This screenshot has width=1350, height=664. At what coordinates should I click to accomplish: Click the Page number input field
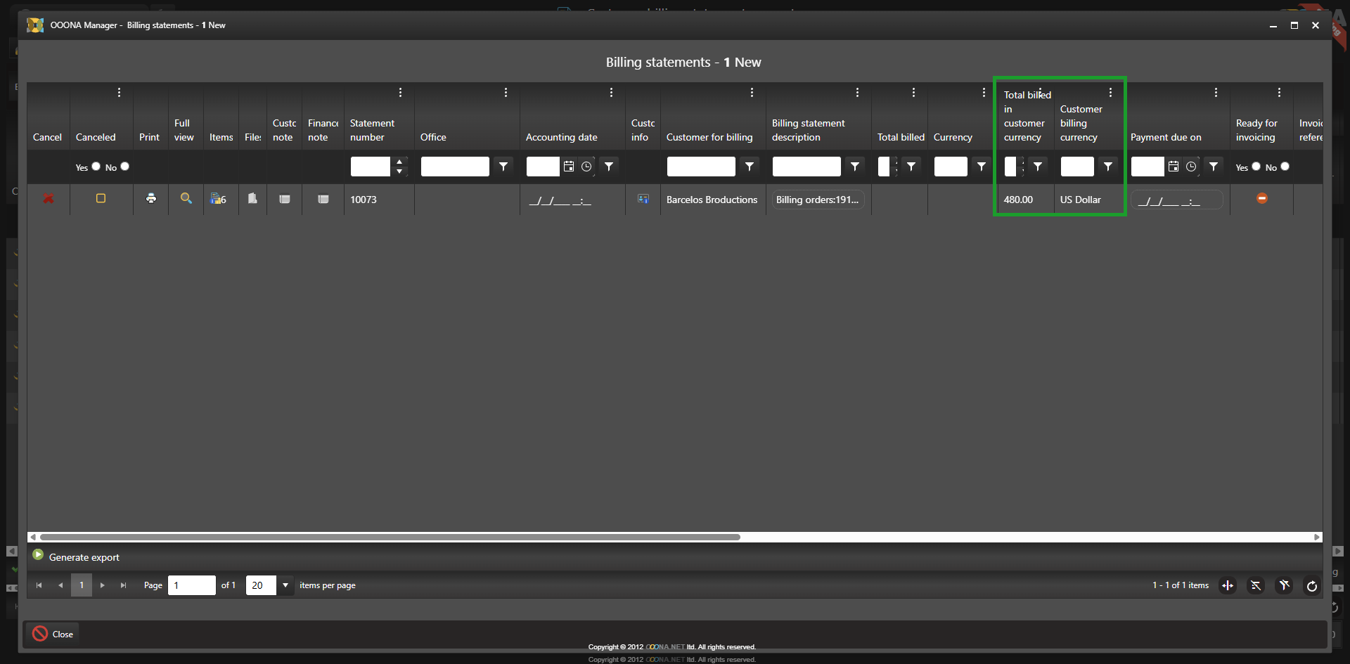(191, 585)
